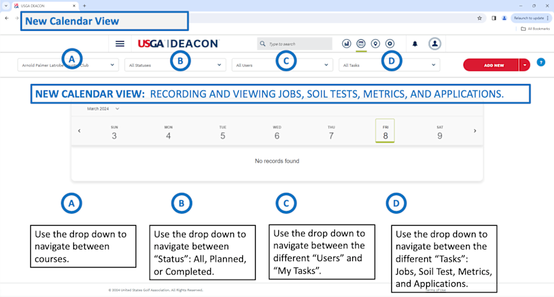554x297 pixels.
Task: Click the Terms of Use link
Action: (435, 290)
